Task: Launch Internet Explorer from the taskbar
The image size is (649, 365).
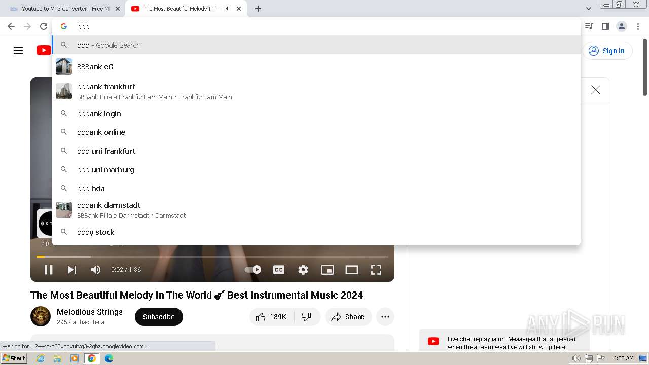Action: (x=41, y=358)
